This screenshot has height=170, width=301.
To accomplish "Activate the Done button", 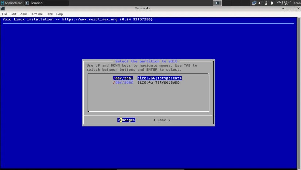I will click(162, 120).
